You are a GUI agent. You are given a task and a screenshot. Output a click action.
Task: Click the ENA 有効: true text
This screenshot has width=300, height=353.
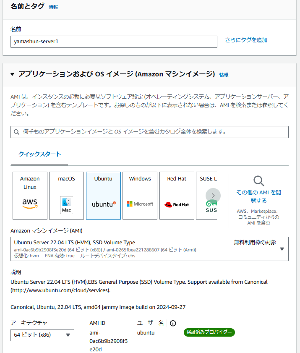[x=60, y=256]
